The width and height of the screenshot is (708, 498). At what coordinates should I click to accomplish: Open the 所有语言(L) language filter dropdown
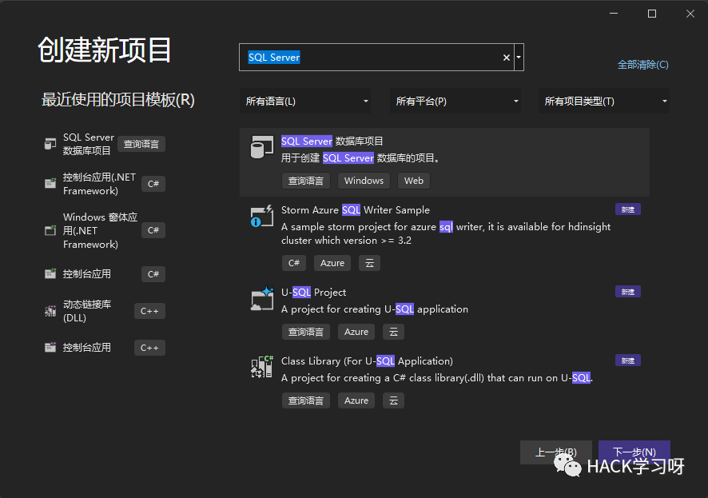[x=305, y=102]
